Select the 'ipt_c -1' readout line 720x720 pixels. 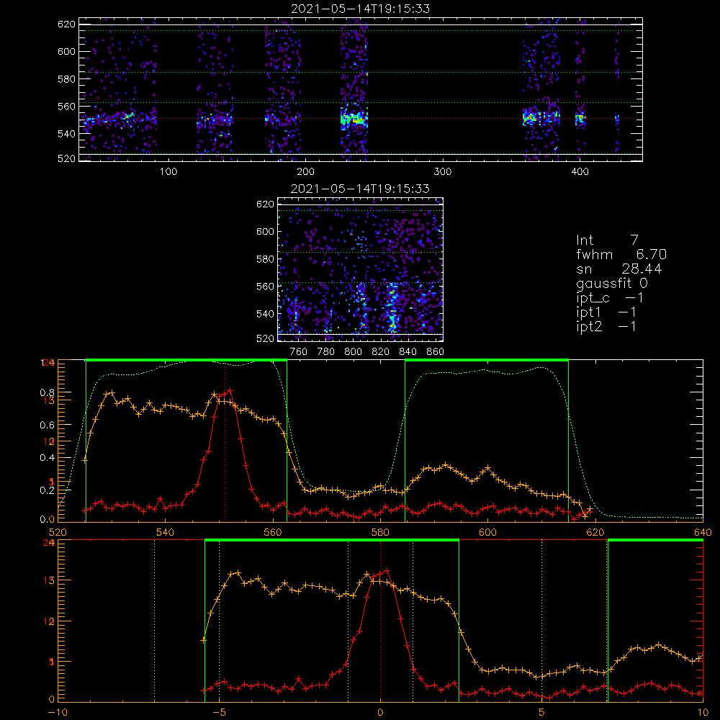pyautogui.click(x=610, y=298)
